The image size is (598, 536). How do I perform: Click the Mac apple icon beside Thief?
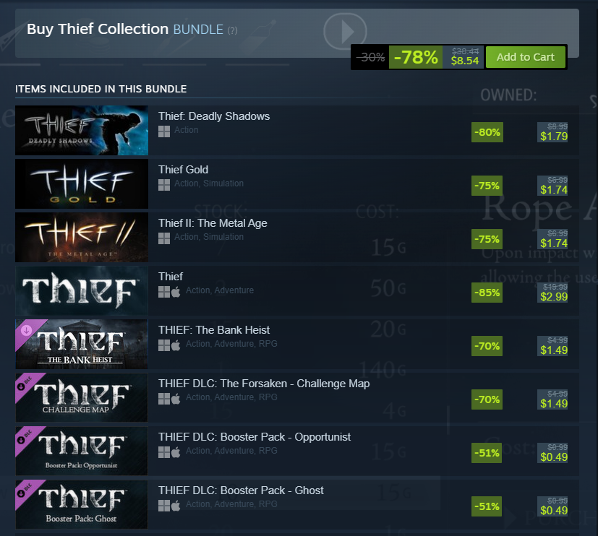pyautogui.click(x=176, y=292)
